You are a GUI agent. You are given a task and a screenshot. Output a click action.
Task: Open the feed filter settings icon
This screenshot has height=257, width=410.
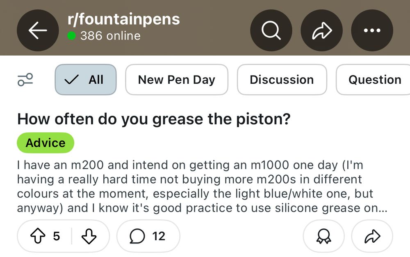tap(25, 80)
